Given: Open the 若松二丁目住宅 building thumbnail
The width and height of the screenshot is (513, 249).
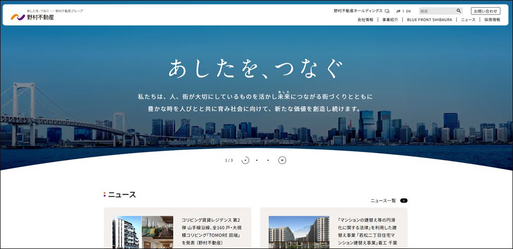Looking at the screenshot, I should click(299, 232).
